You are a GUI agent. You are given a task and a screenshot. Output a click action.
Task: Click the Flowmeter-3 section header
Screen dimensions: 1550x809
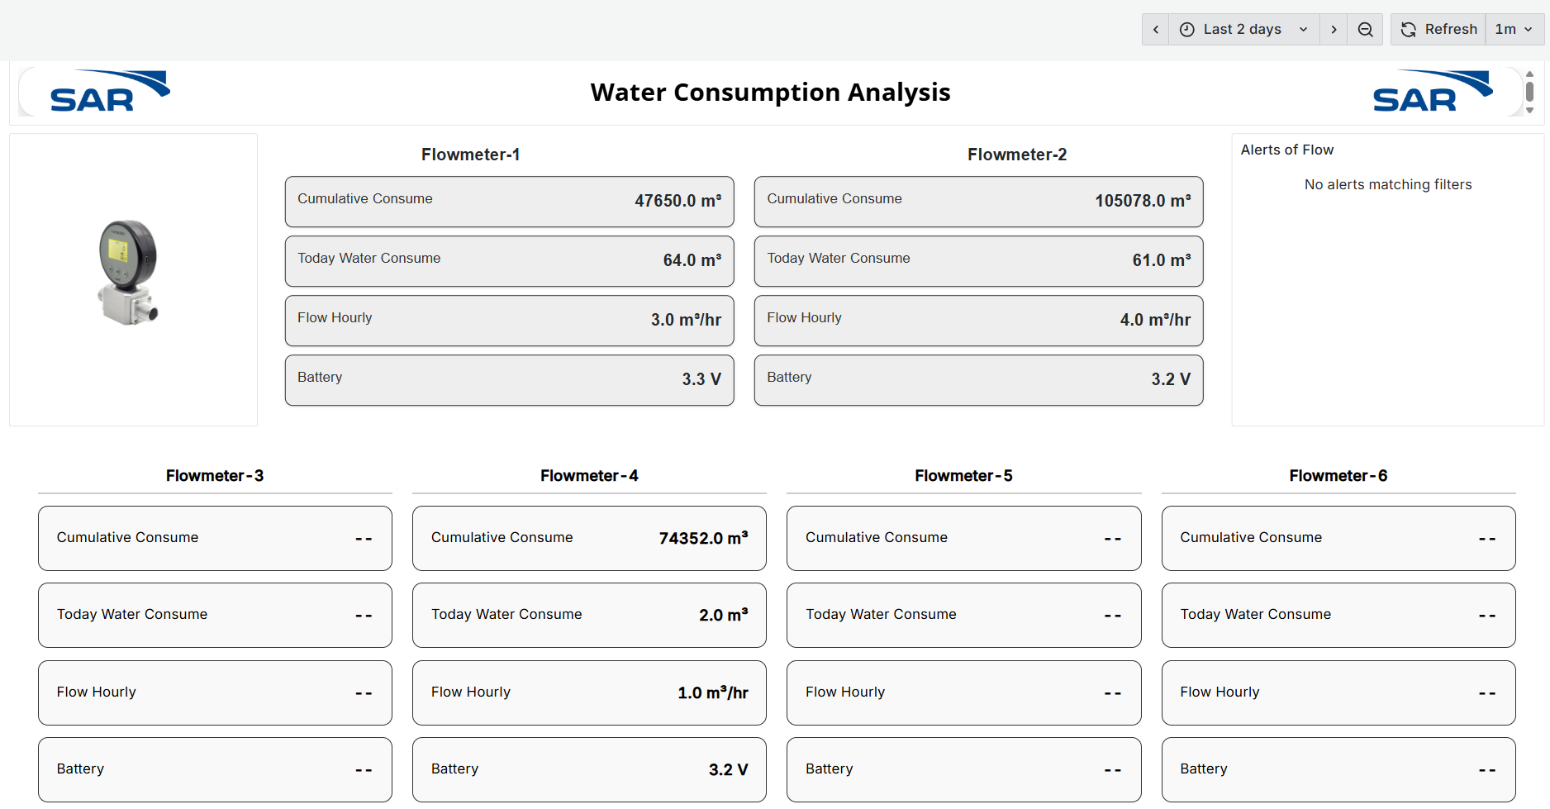(215, 476)
